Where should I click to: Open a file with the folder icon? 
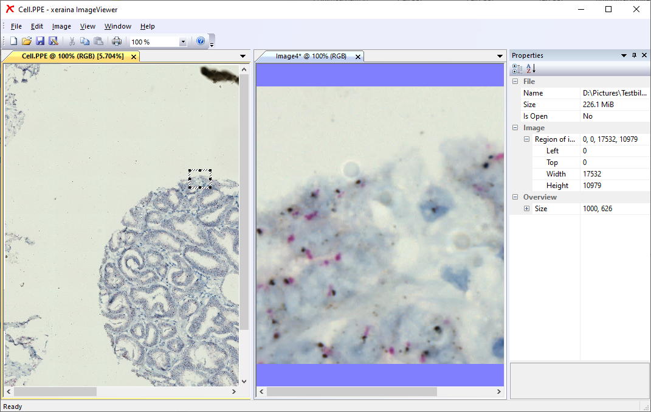click(27, 41)
